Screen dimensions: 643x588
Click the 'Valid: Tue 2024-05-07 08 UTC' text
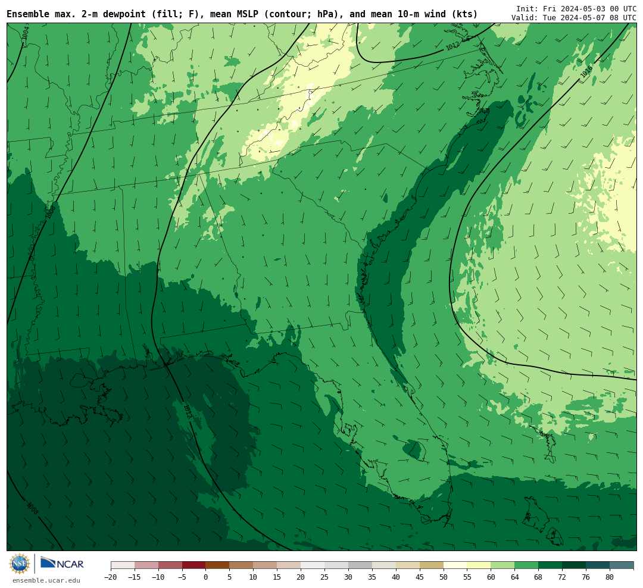574,18
